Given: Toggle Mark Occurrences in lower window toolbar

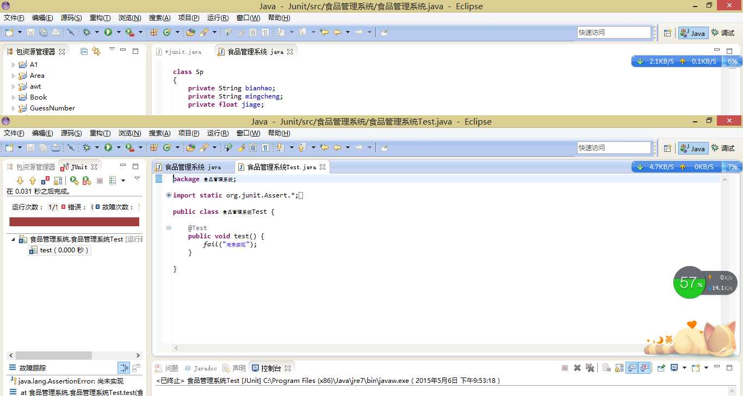Looking at the screenshot, I should [241, 147].
